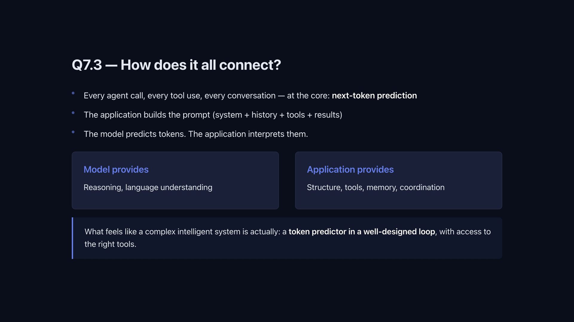Image resolution: width=574 pixels, height=322 pixels.
Task: Click the "(system + history + tools + results)" parenthetical
Action: coord(277,115)
